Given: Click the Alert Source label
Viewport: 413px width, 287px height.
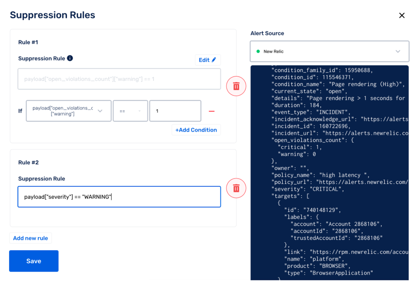Looking at the screenshot, I should point(267,33).
